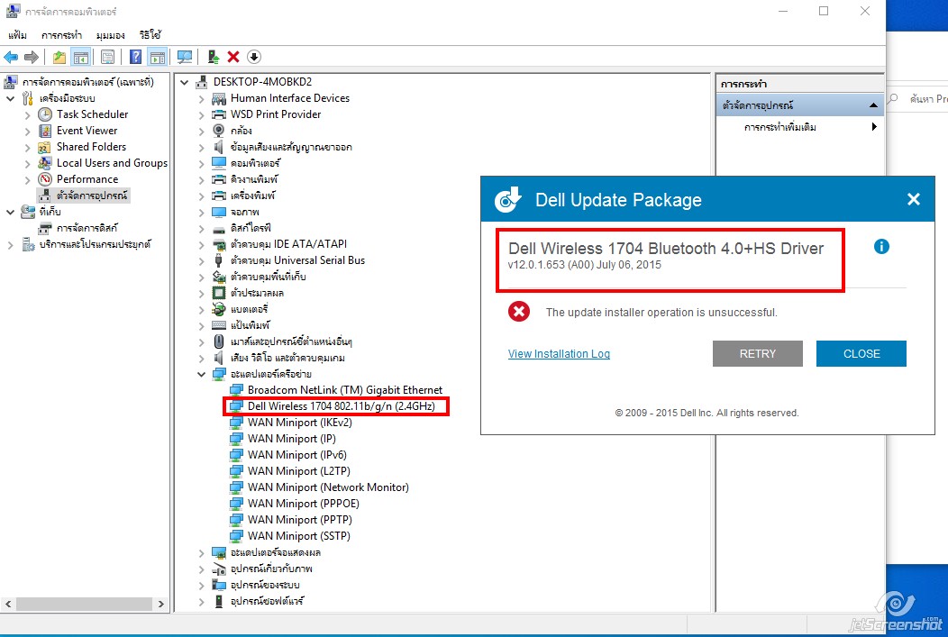Select WAN Miniport (L2TP)
Screen dimensions: 948x637
[x=298, y=471]
